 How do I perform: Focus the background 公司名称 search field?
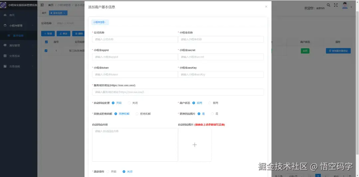[x=69, y=23]
